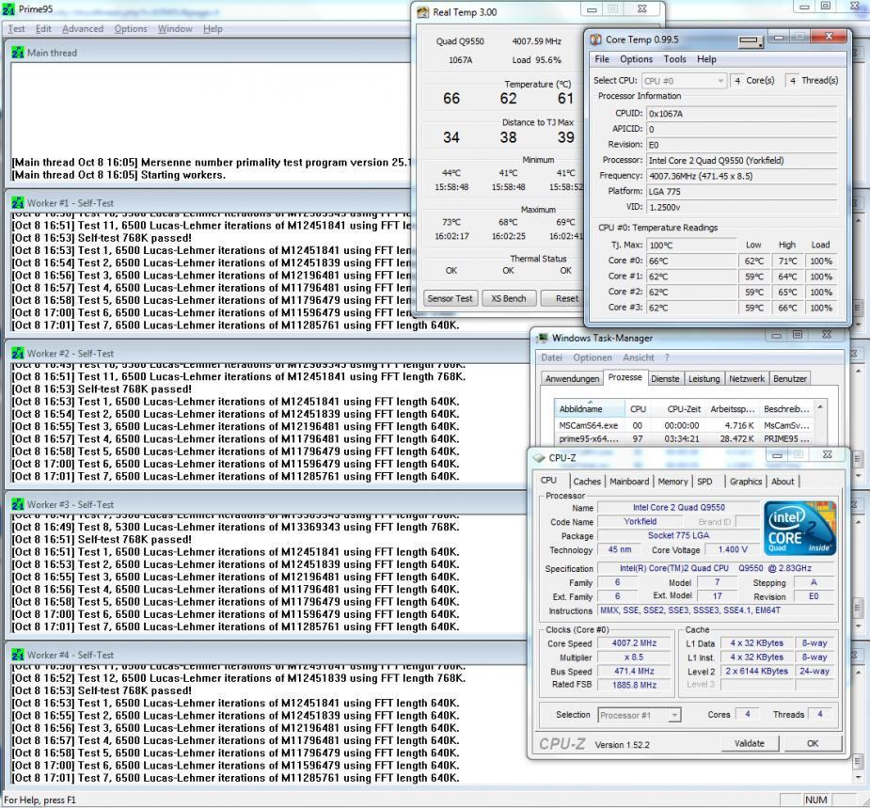
Task: Open Core Temp File menu
Action: coord(602,59)
